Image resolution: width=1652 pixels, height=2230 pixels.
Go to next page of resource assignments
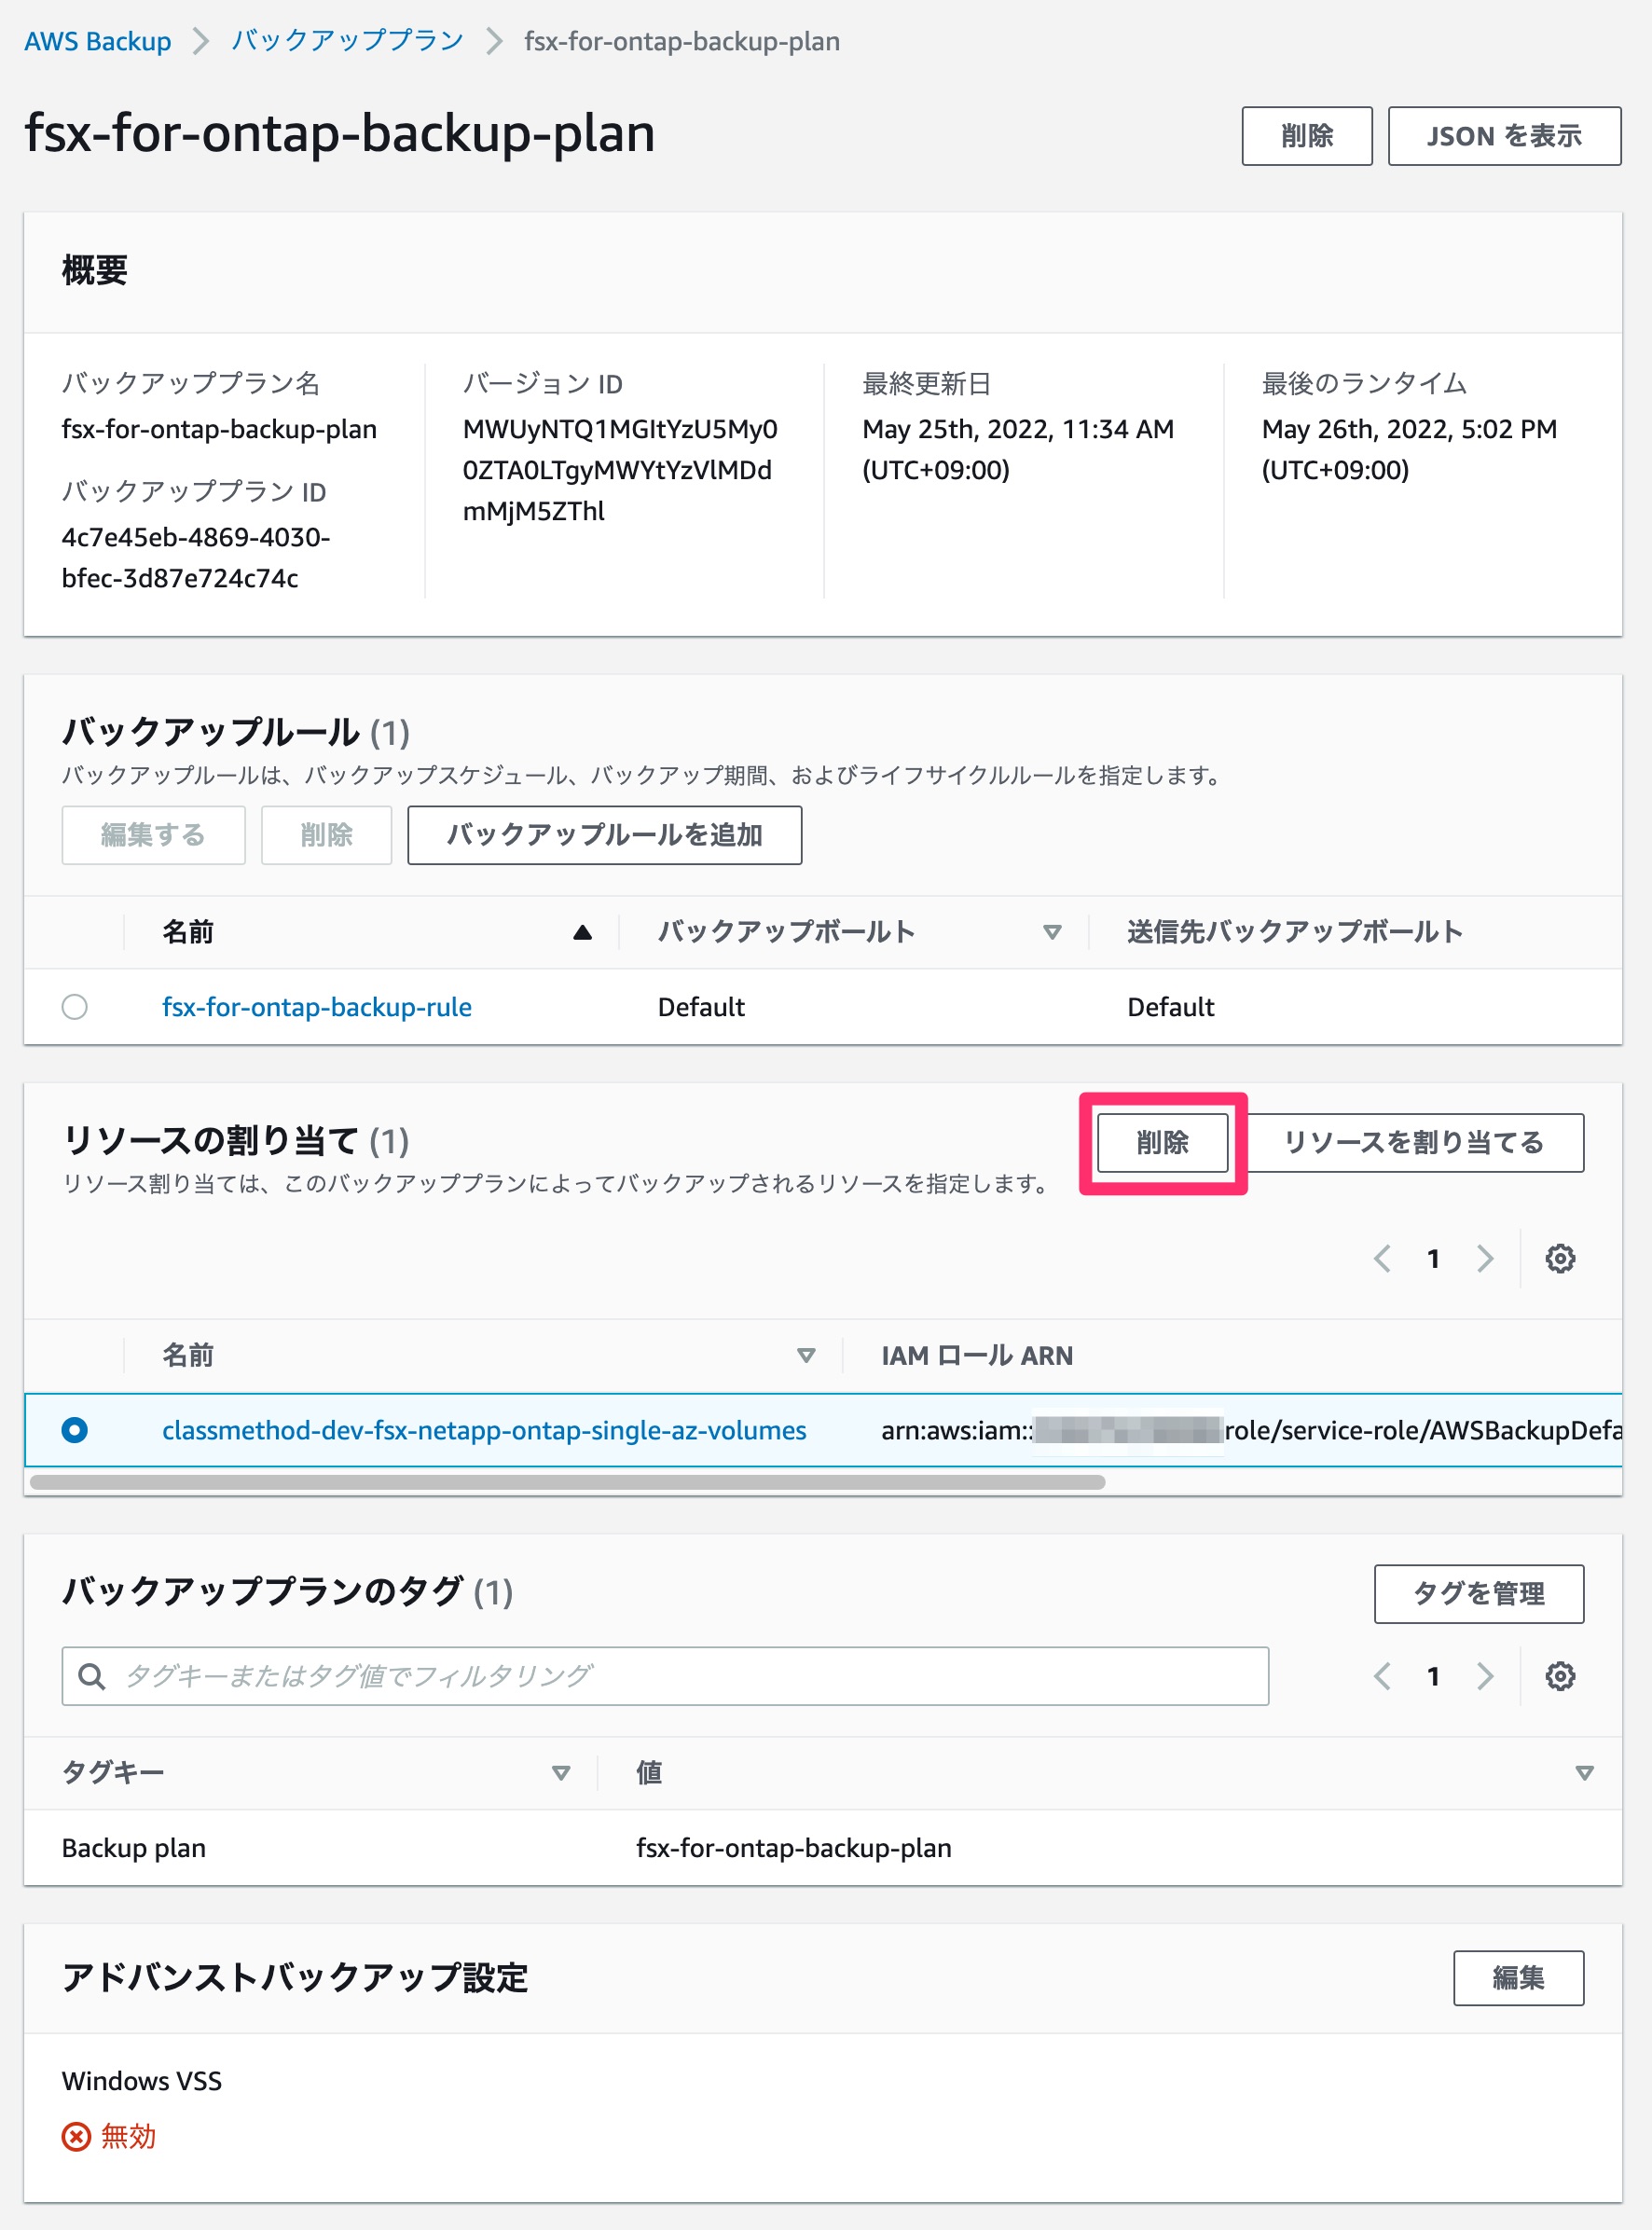point(1485,1259)
